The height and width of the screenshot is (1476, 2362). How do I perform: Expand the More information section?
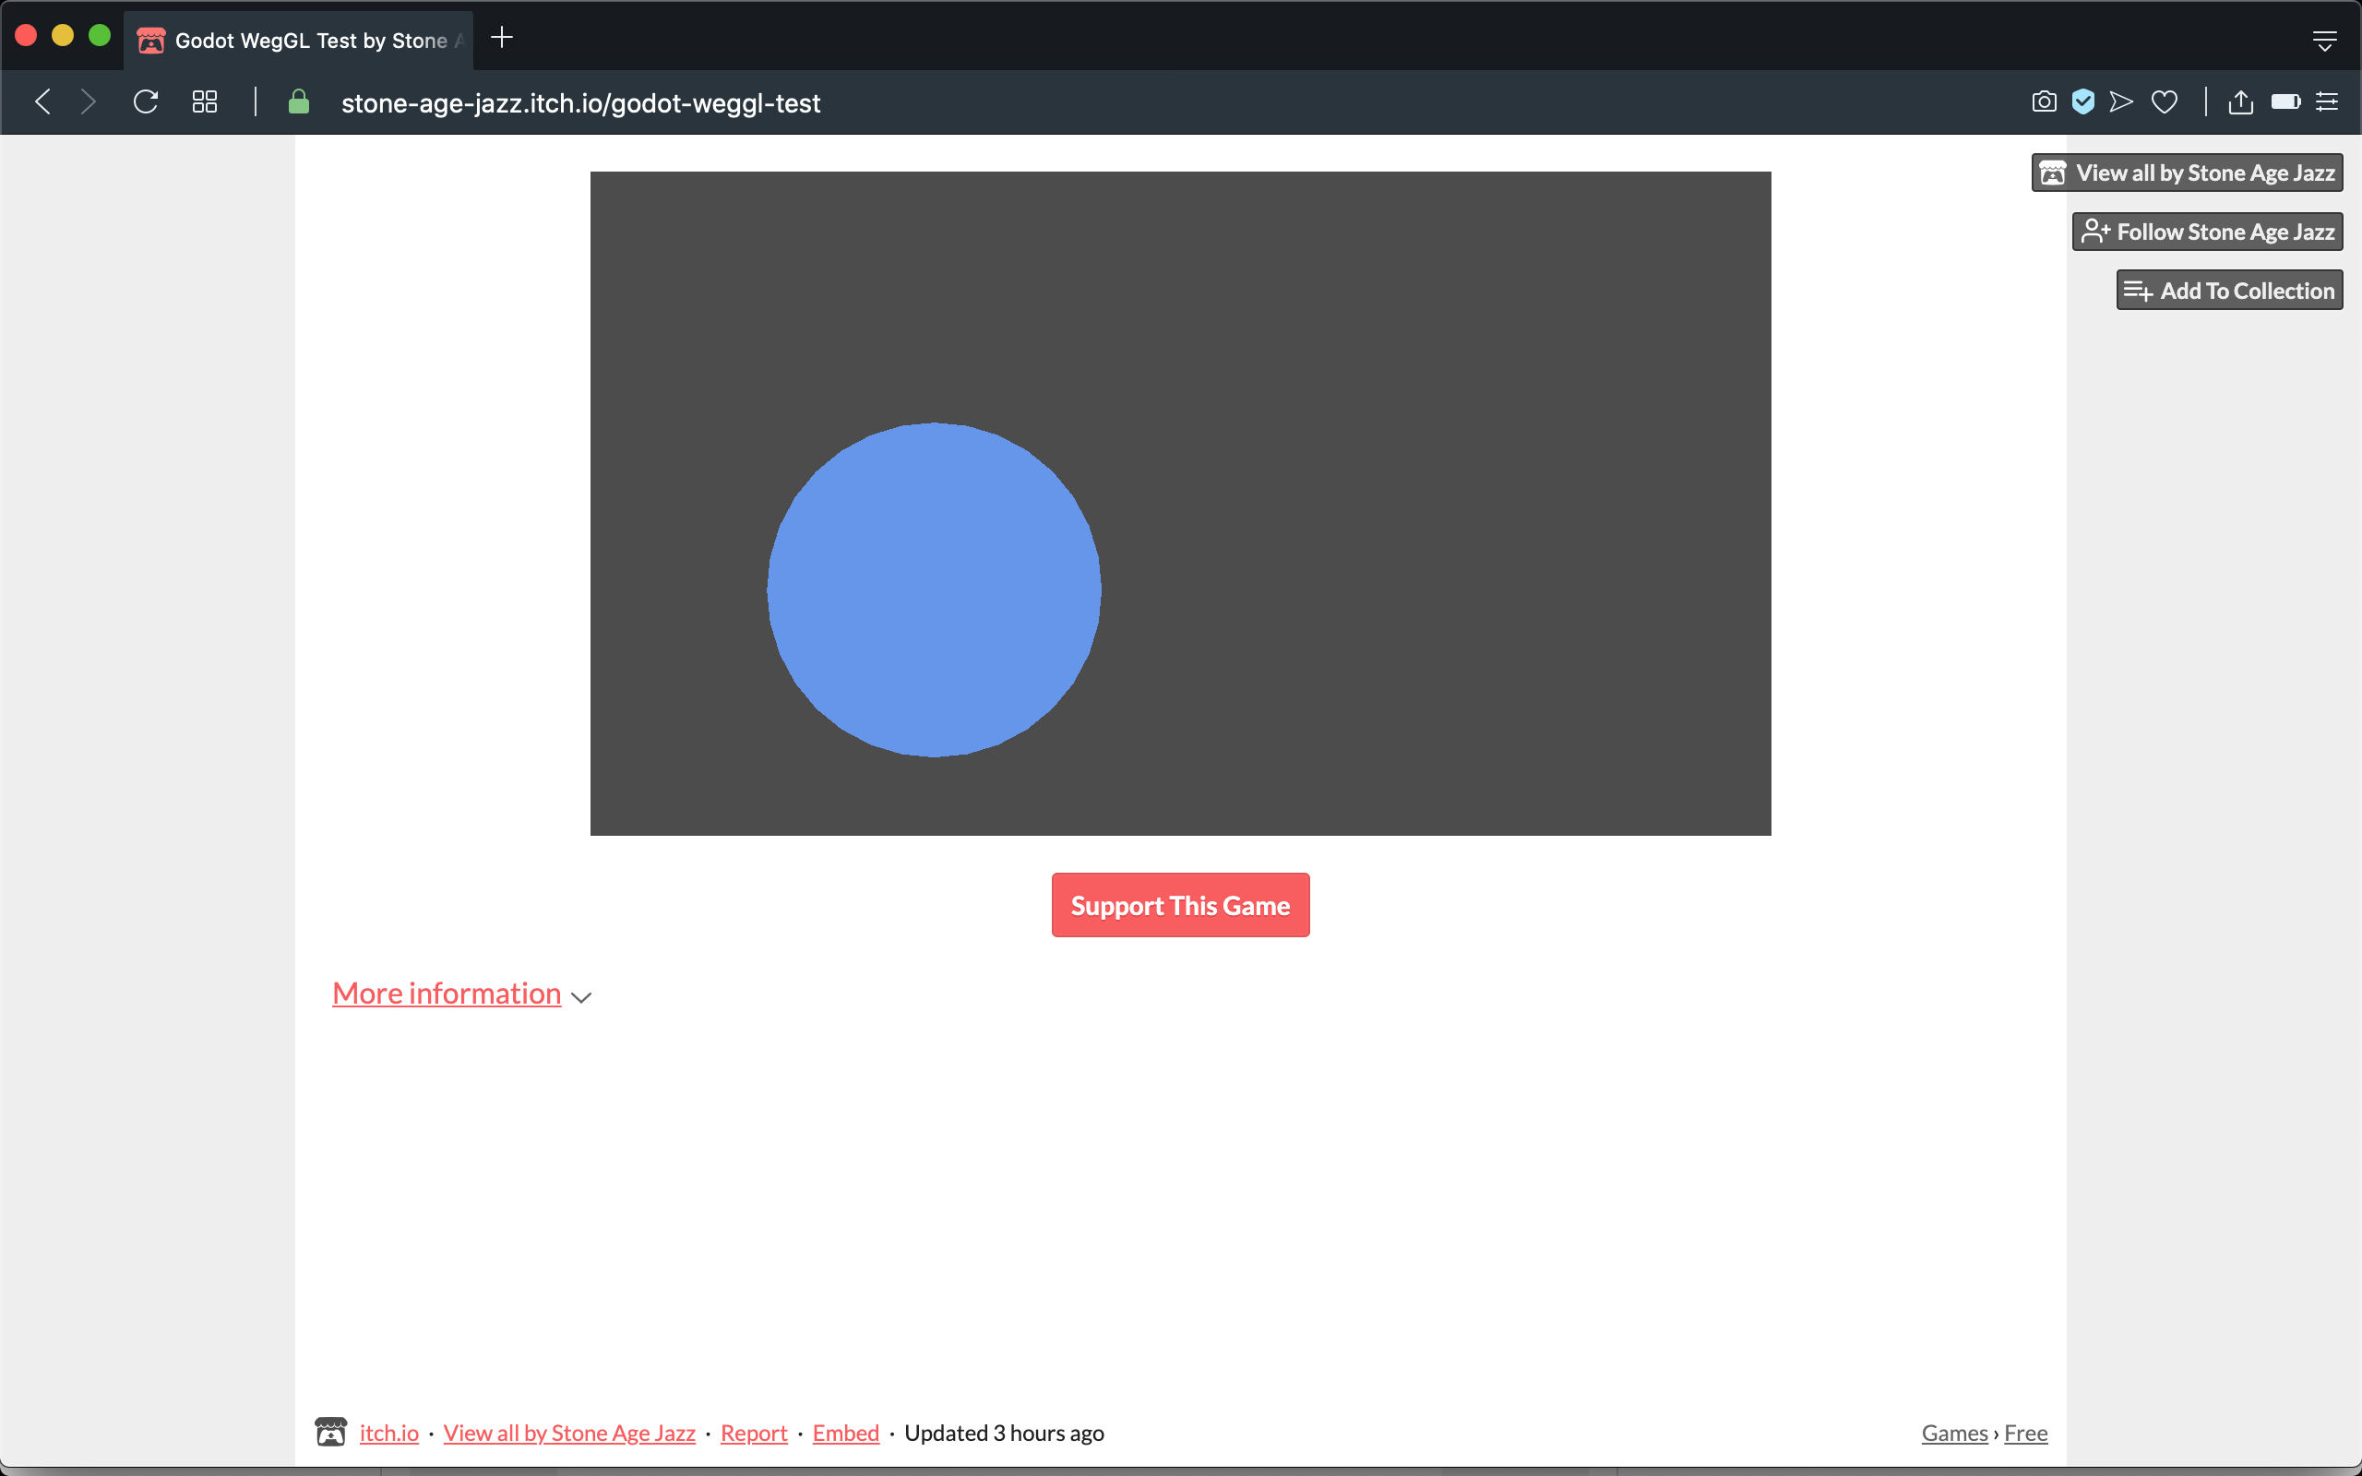[447, 993]
